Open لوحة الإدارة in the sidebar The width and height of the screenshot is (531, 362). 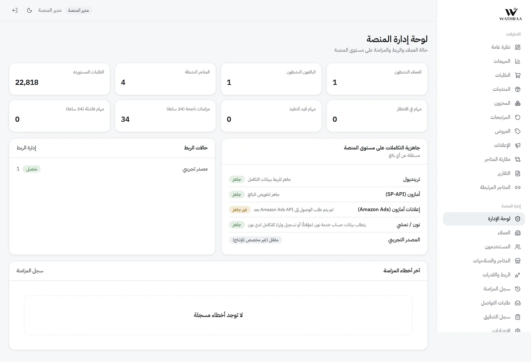pos(484,219)
